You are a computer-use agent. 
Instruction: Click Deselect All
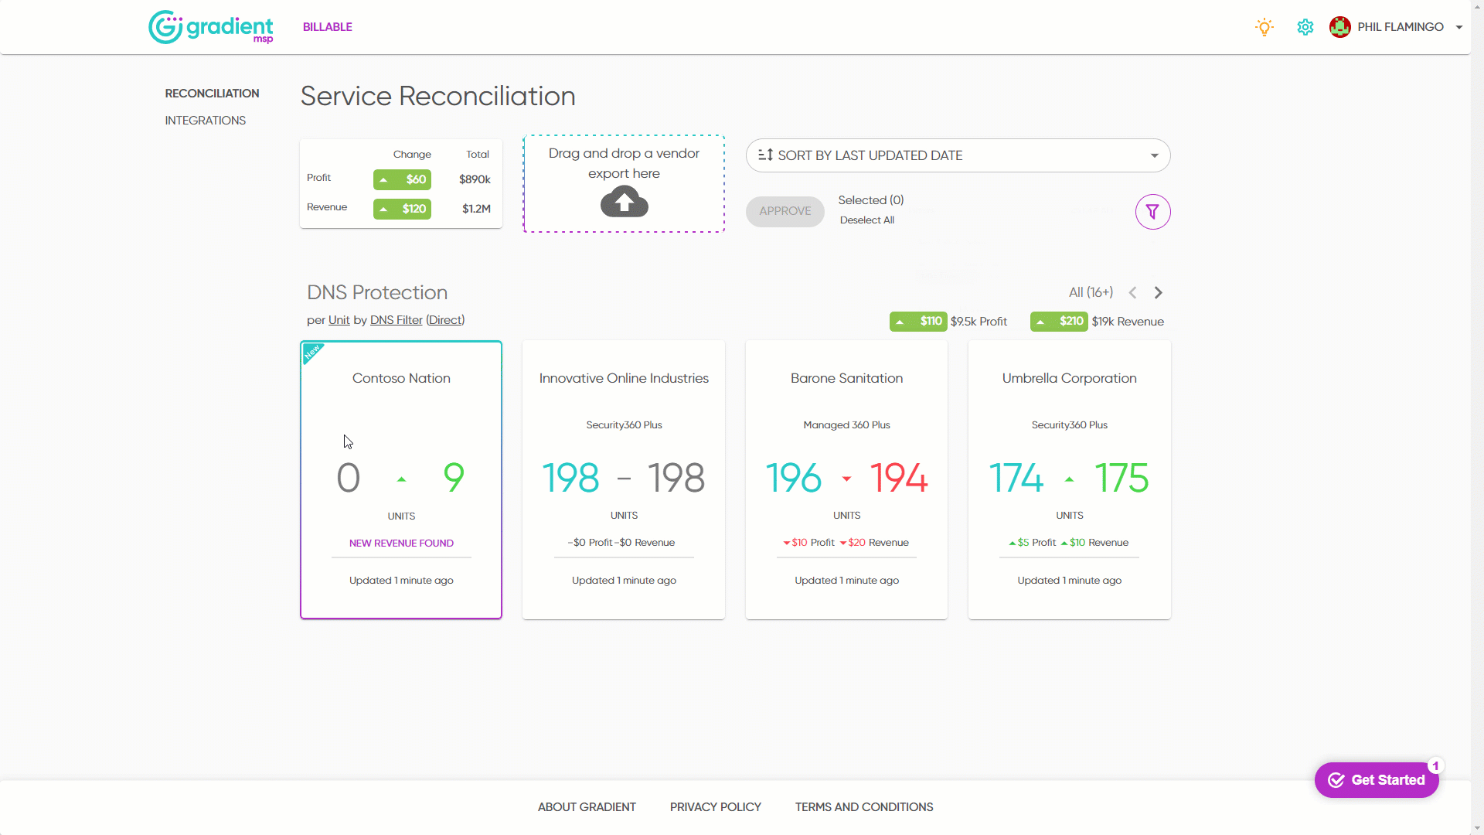pos(866,220)
